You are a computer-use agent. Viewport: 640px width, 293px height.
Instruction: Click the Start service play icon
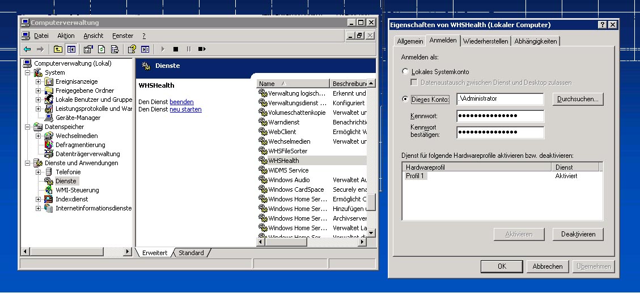pos(163,49)
